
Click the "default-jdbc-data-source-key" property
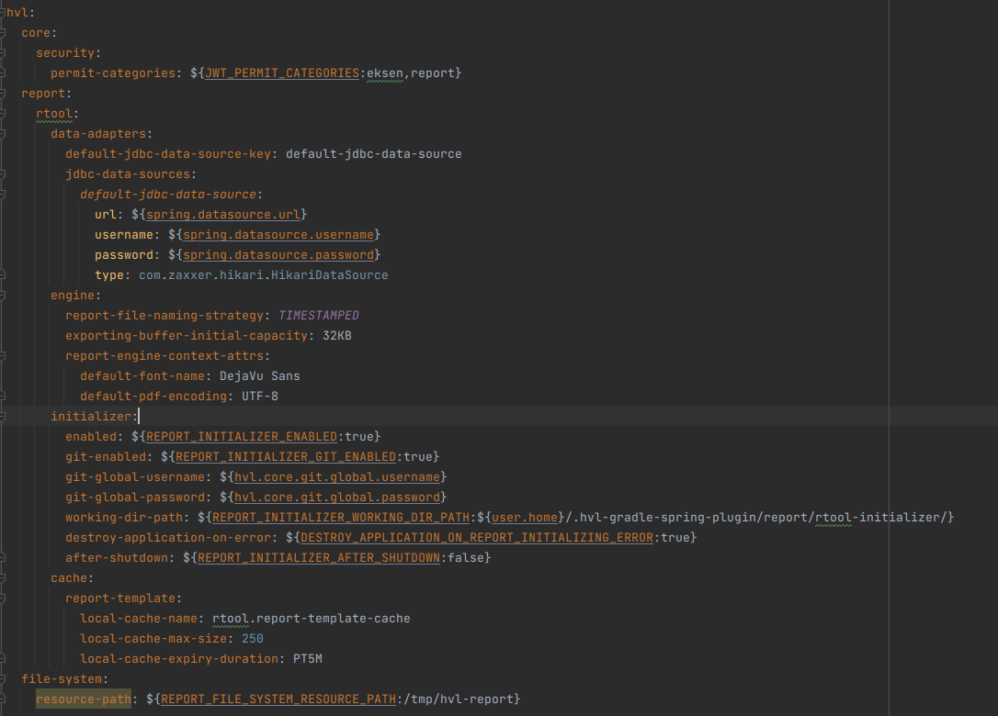168,154
